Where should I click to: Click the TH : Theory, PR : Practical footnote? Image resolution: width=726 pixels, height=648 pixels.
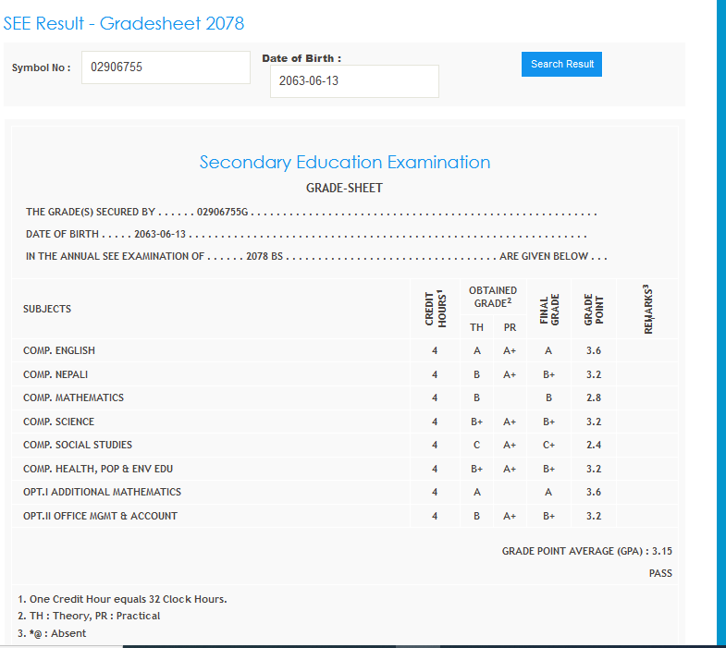[x=89, y=616]
